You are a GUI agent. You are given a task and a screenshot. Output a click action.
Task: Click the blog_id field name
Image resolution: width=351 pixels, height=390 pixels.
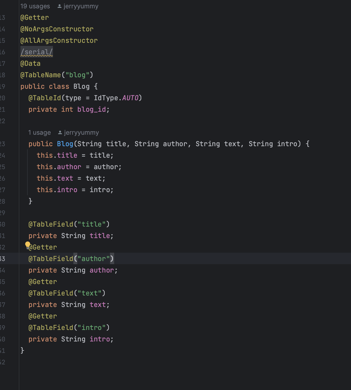pos(91,109)
